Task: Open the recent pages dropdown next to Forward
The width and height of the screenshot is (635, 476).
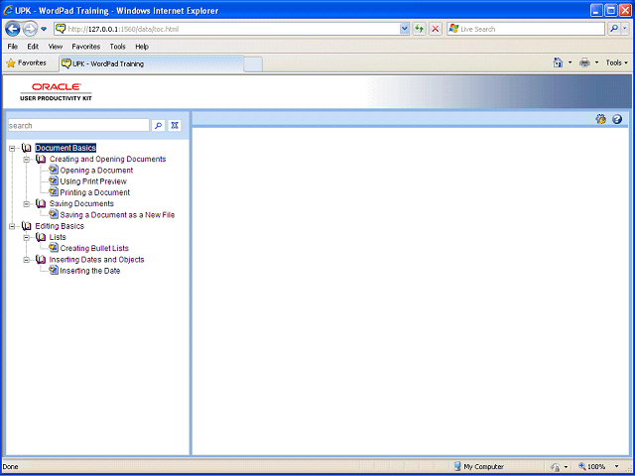Action: click(x=44, y=29)
